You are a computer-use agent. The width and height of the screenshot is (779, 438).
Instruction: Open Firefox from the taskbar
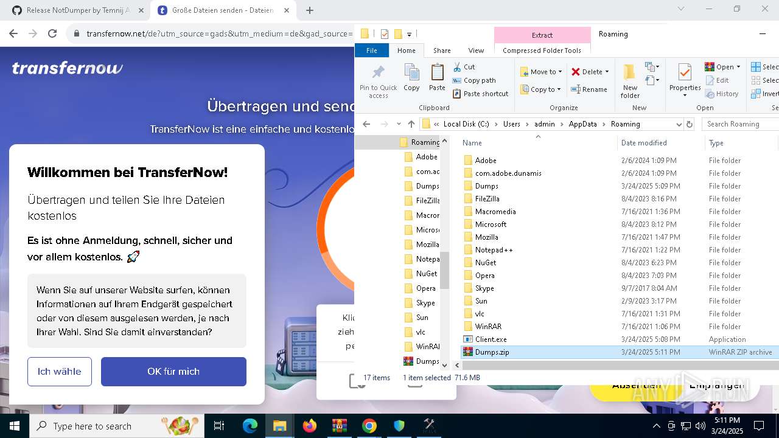point(310,426)
